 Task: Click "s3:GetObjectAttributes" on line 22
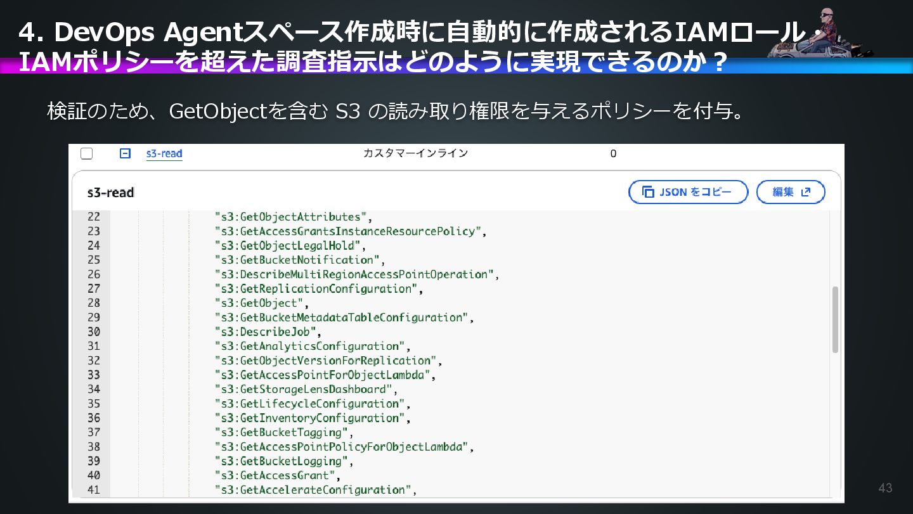coord(290,217)
